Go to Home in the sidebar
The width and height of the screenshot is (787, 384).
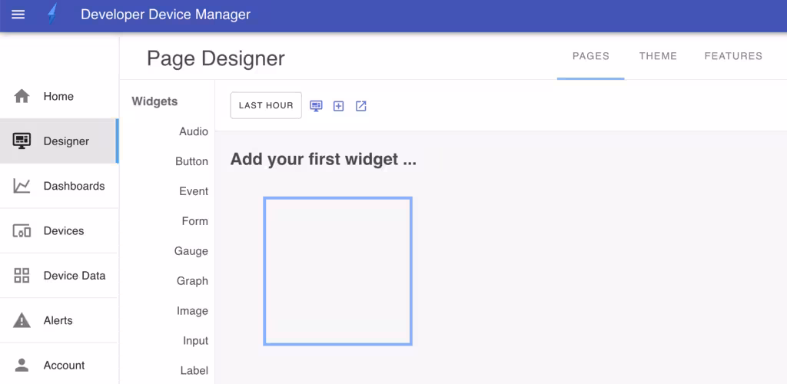tap(59, 96)
